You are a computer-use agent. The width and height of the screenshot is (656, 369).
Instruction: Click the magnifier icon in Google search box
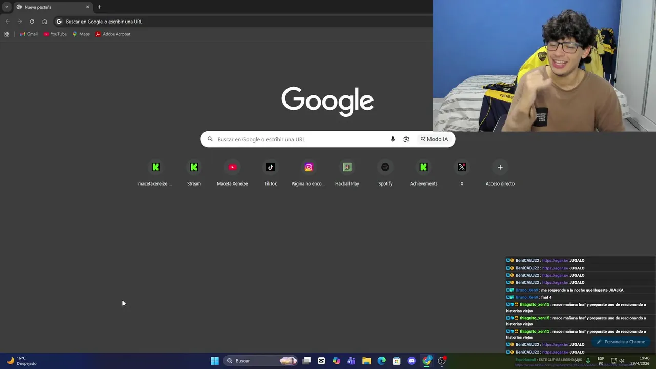point(210,139)
